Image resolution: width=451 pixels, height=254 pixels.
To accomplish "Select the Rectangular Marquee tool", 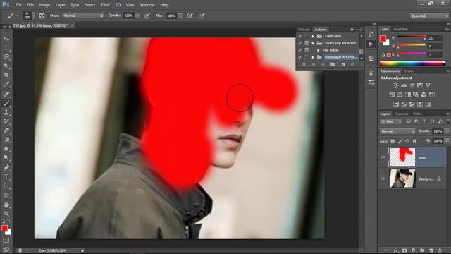I will [6, 47].
